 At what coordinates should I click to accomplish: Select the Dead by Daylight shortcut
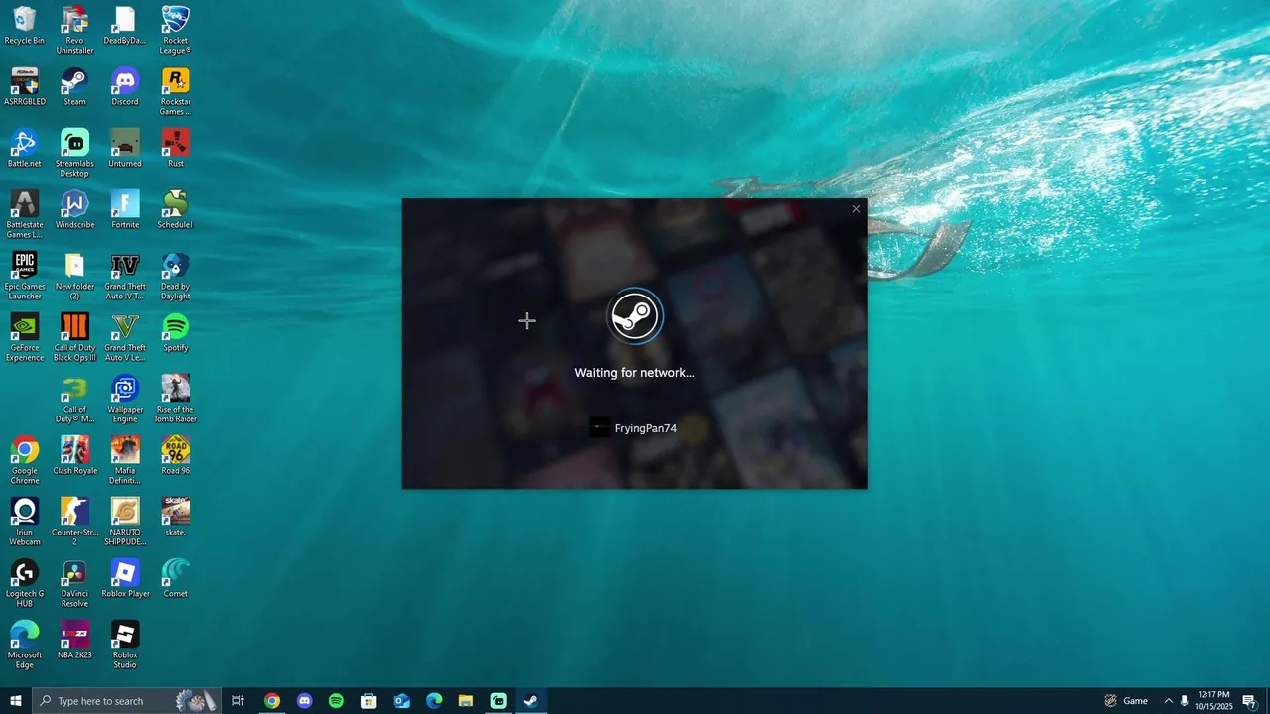176,277
